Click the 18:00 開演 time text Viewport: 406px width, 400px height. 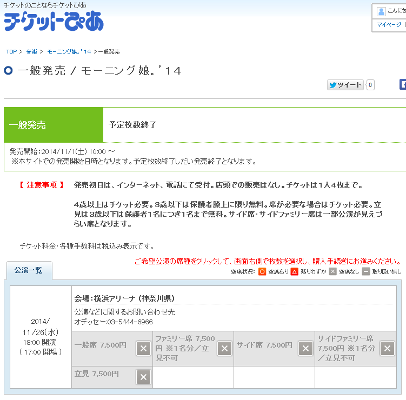[x=39, y=342]
